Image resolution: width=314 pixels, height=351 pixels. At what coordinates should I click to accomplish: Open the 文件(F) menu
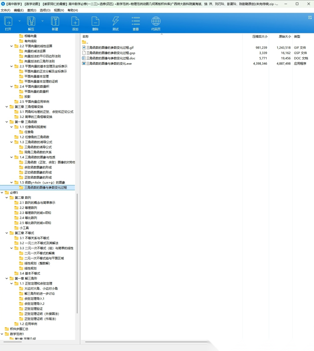tap(6, 10)
